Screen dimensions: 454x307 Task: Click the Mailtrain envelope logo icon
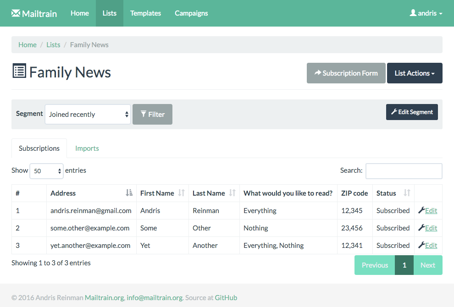coord(16,13)
